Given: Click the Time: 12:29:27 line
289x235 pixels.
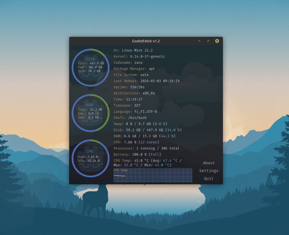Looking at the screenshot, I should click(128, 99).
